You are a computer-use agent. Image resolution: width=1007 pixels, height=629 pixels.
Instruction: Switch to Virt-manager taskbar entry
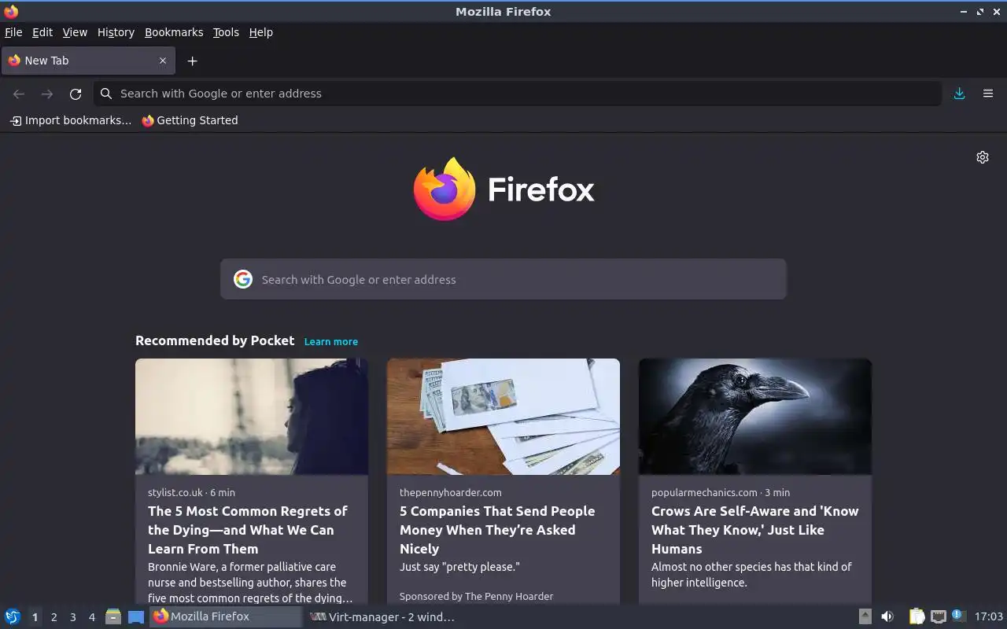(382, 617)
